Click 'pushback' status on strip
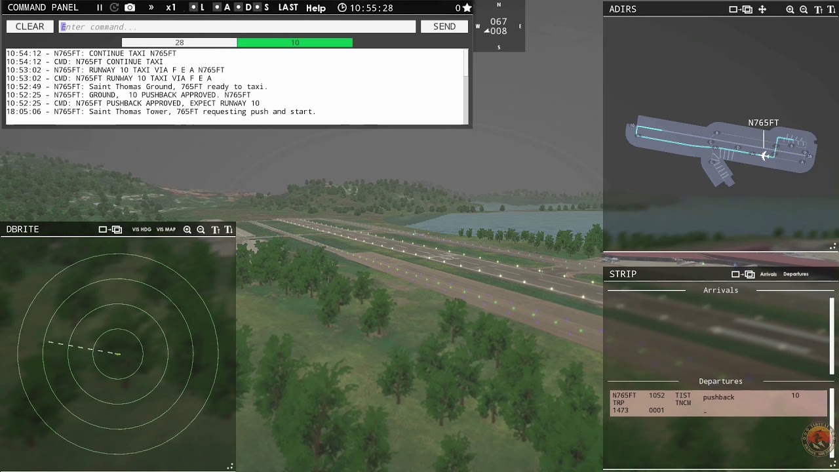 (718, 397)
